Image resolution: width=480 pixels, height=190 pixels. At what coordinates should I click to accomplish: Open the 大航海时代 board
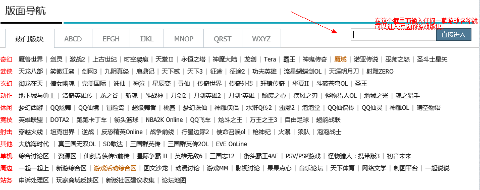[34, 144]
